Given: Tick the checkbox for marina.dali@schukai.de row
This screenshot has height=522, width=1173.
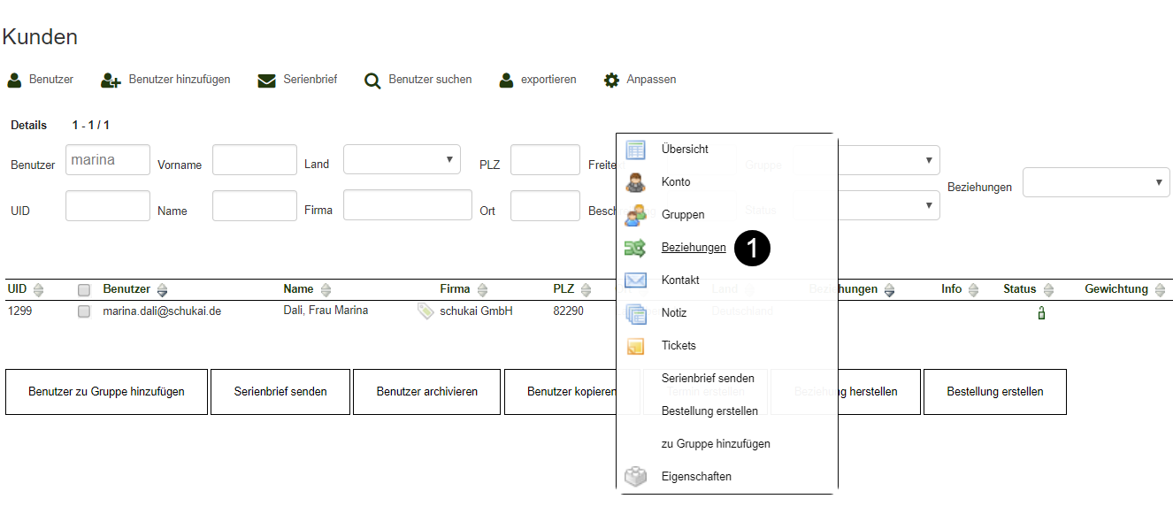Looking at the screenshot, I should 84,311.
